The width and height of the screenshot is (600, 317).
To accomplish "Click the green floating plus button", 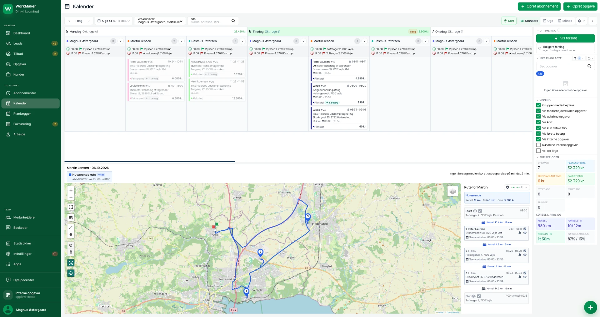I will 590,307.
